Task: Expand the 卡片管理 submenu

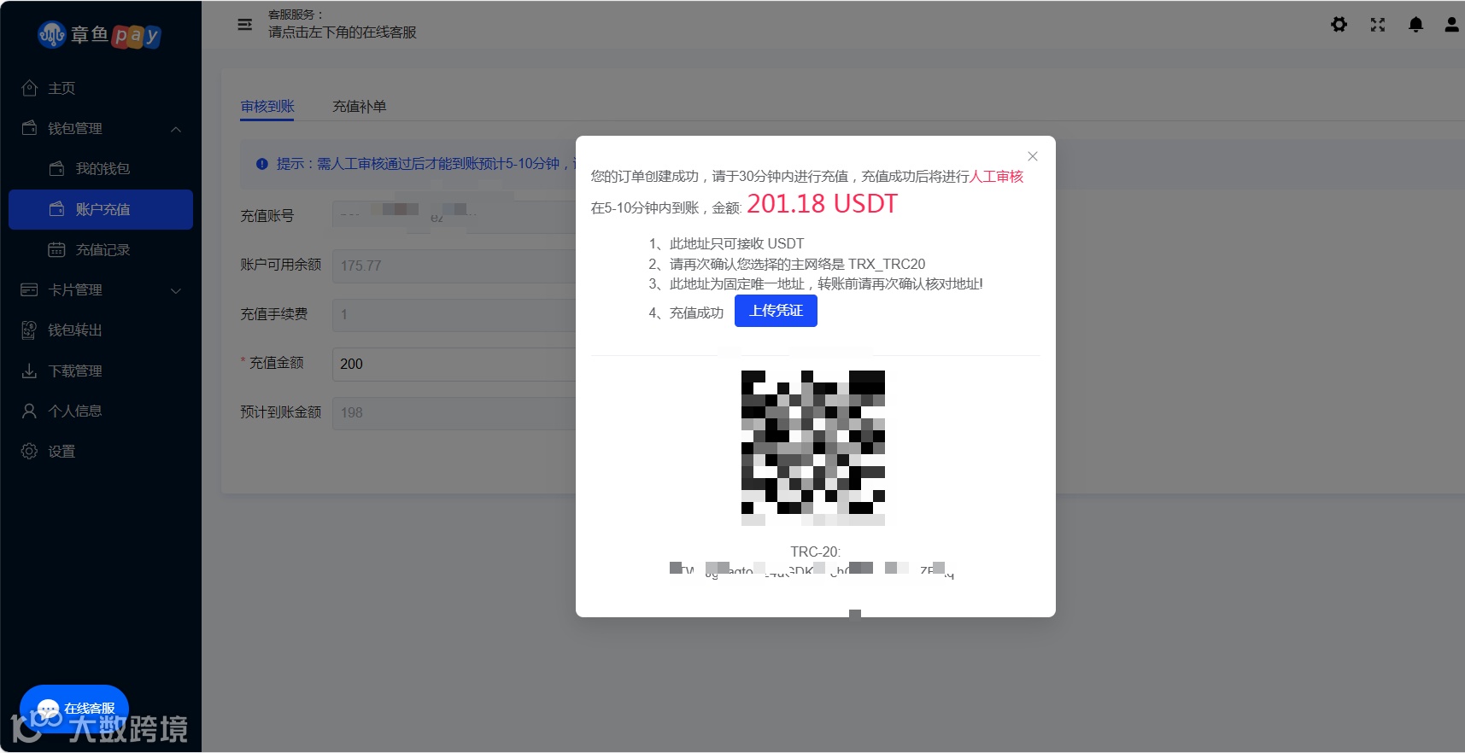Action: pos(101,289)
